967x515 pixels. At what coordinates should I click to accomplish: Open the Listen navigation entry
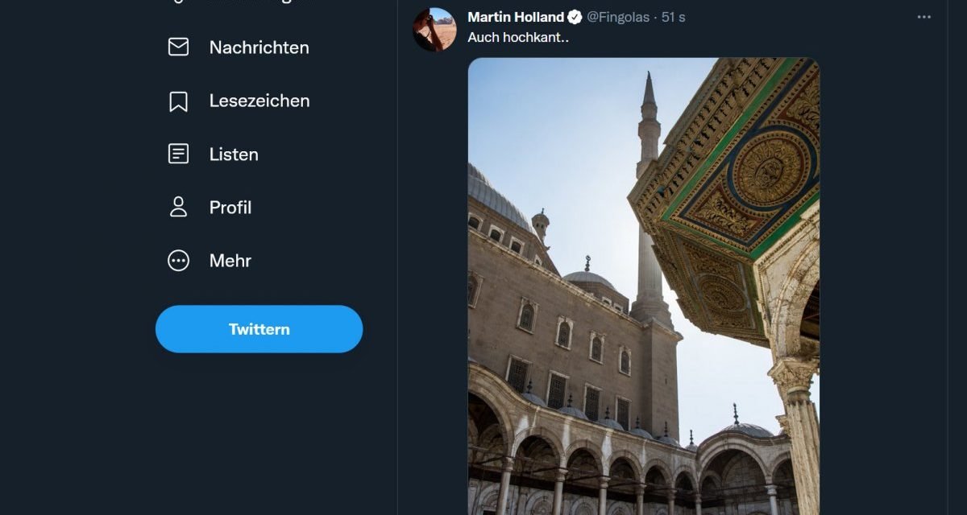click(233, 154)
